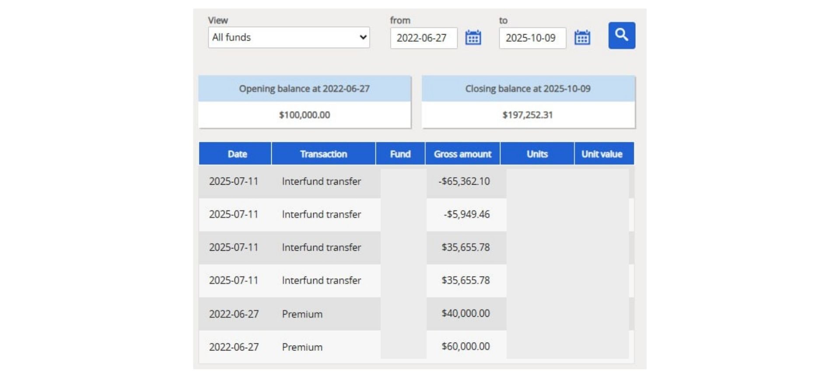Open the 'from' date calendar picker
This screenshot has width=840, height=392.
[x=473, y=38]
